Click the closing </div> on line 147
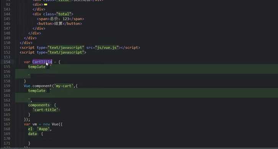 (x=39, y=28)
